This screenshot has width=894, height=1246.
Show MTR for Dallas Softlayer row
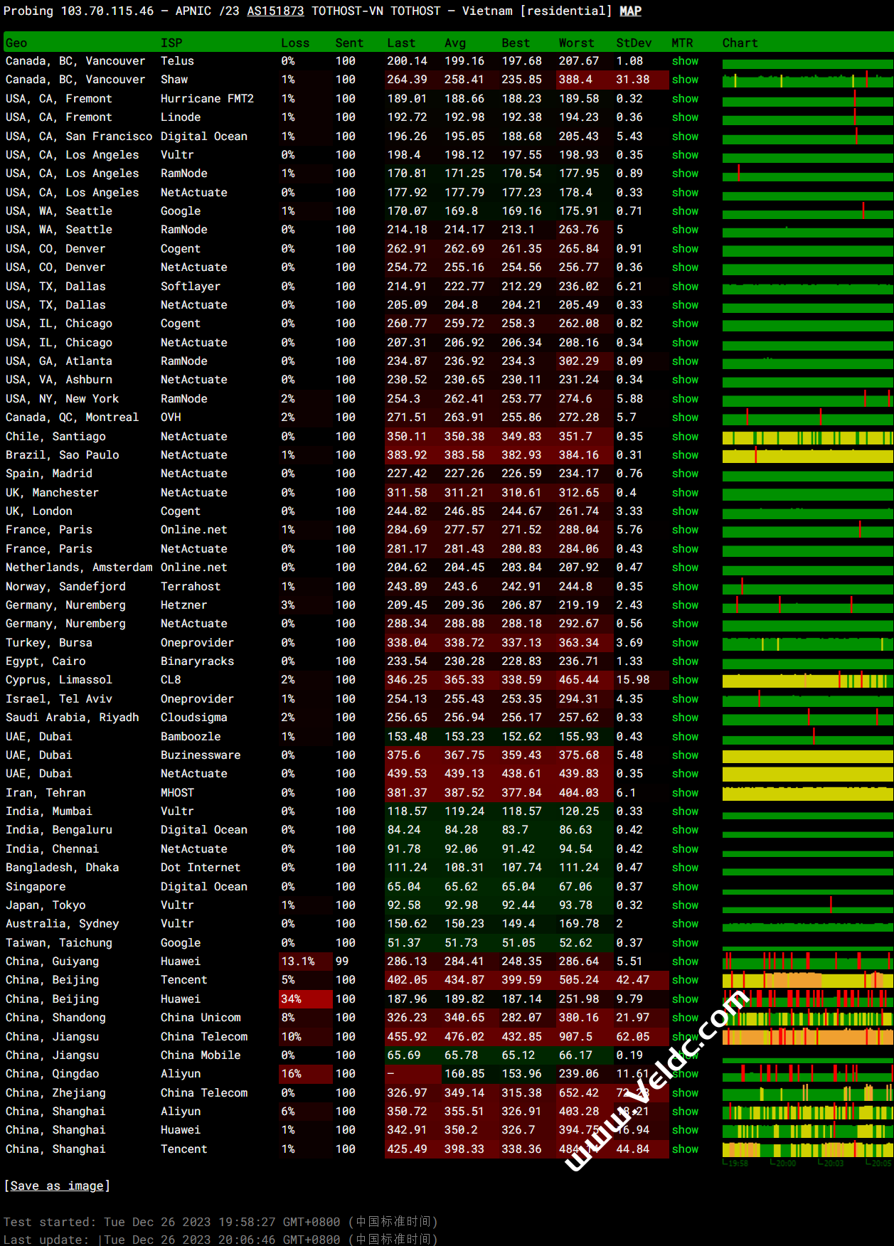pyautogui.click(x=685, y=287)
